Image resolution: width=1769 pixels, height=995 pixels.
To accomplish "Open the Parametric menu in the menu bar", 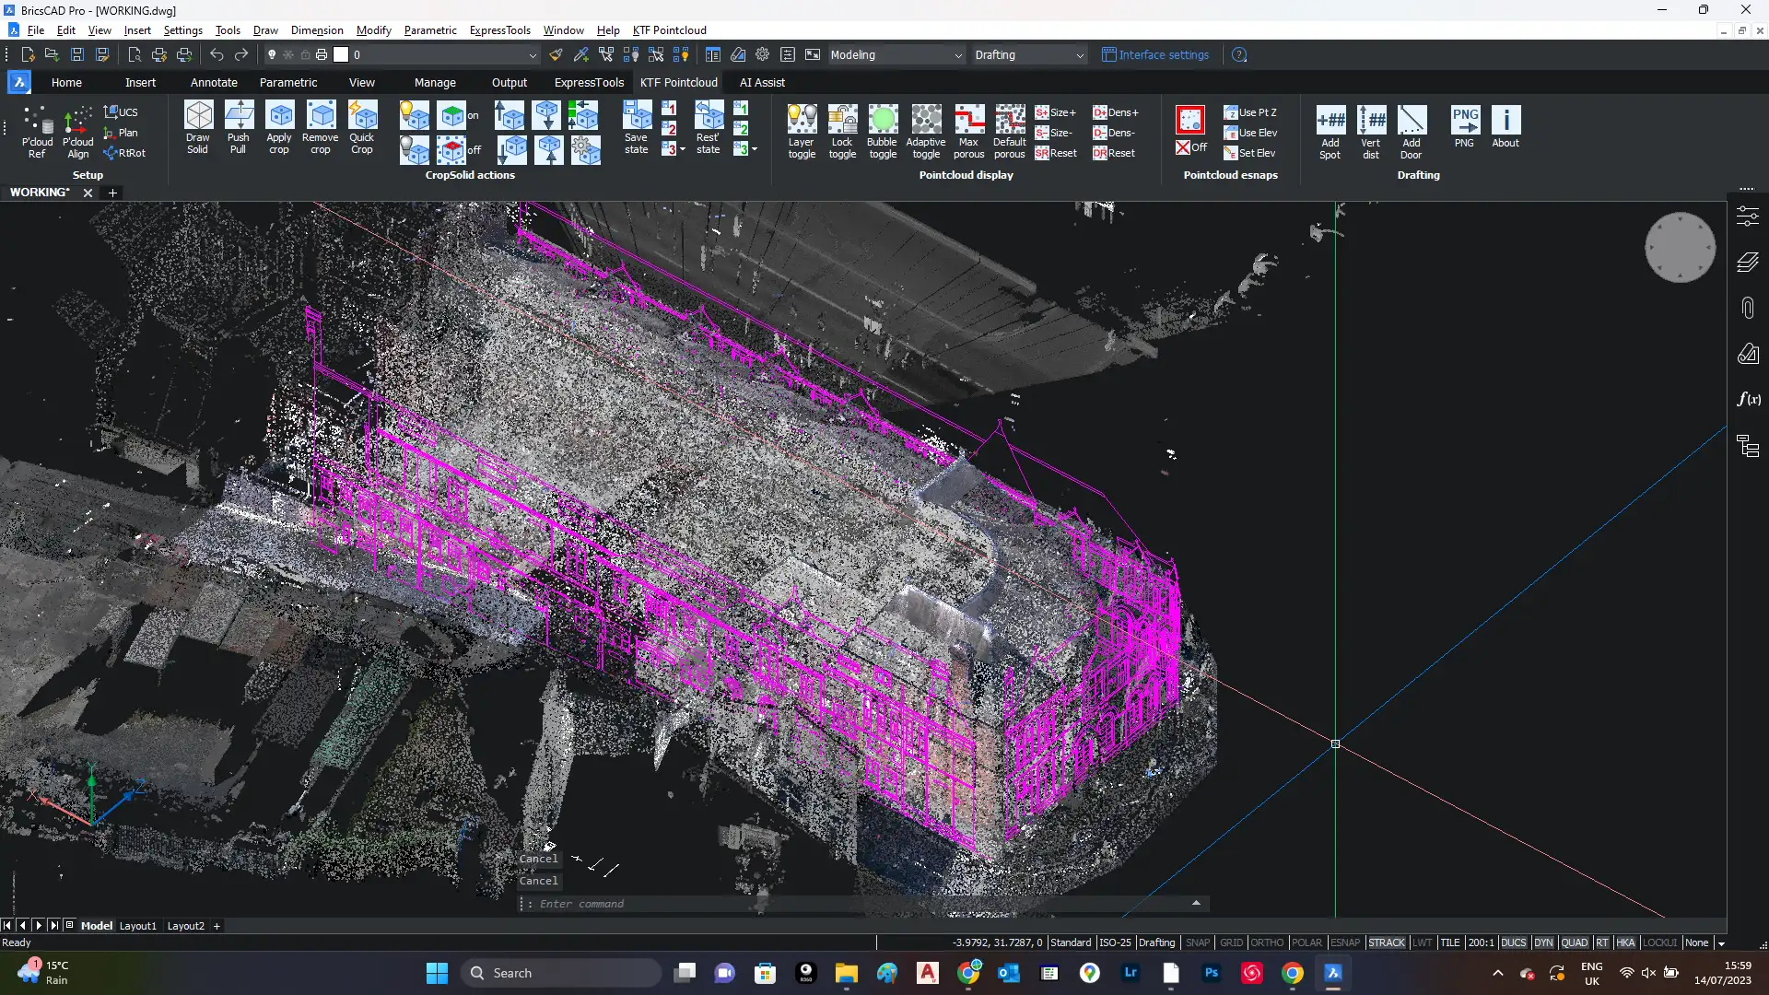I will pyautogui.click(x=429, y=30).
